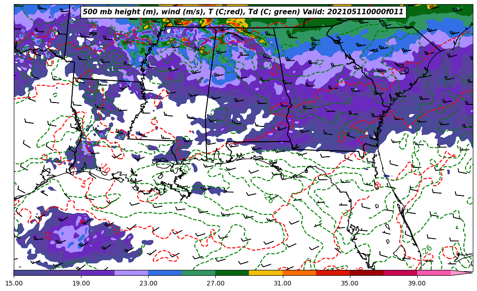Image resolution: width=477 pixels, height=291 pixels.
Task: Click the 27.00 colorbar tick label
Action: (x=215, y=284)
